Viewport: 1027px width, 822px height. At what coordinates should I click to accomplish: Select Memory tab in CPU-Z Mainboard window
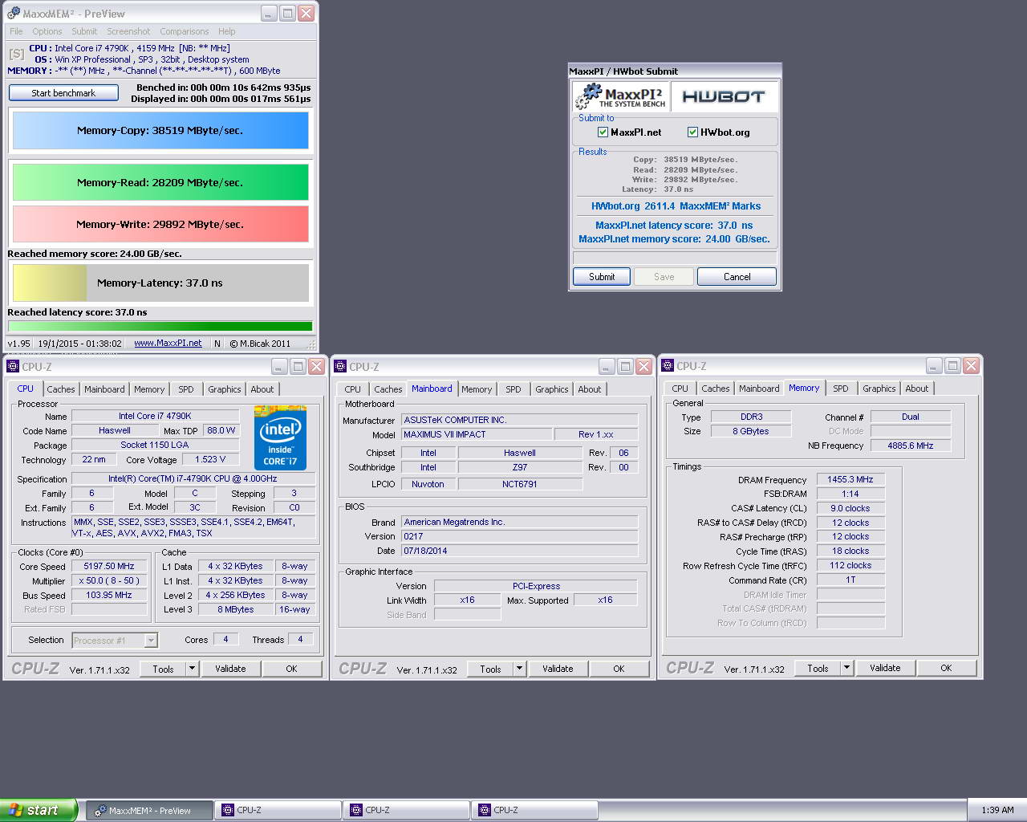tap(477, 389)
